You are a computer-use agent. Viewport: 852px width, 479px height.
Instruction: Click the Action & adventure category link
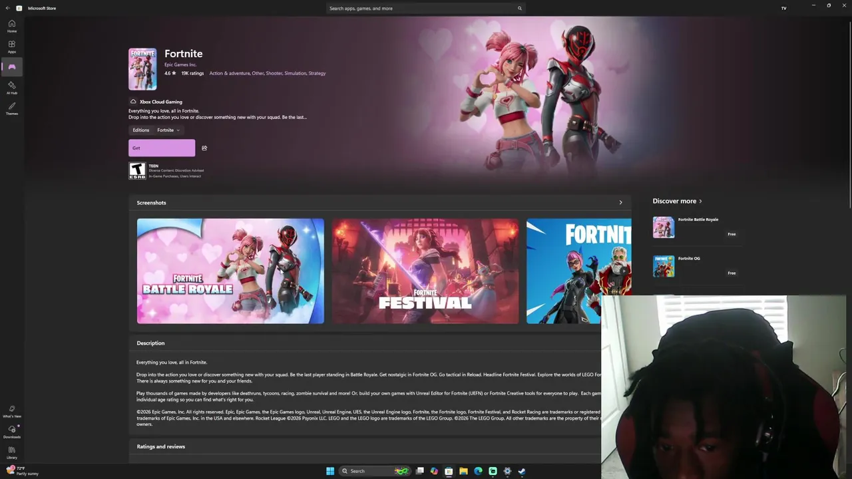pos(230,73)
